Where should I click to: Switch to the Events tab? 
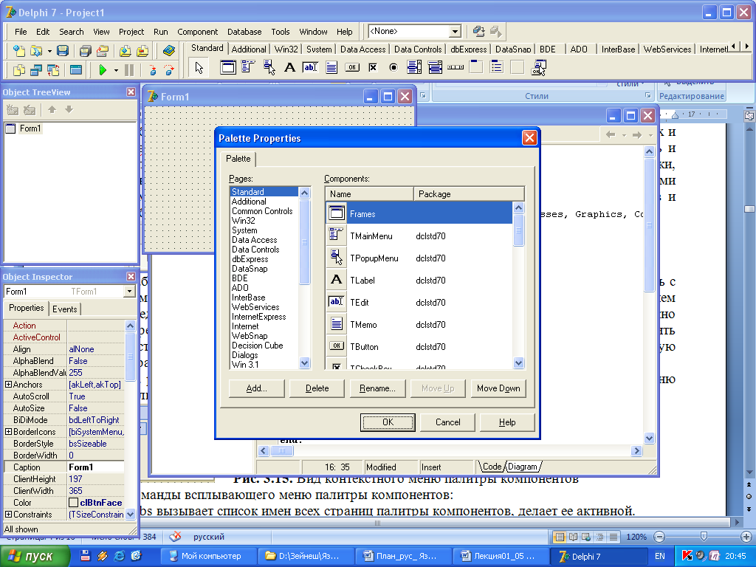(65, 309)
